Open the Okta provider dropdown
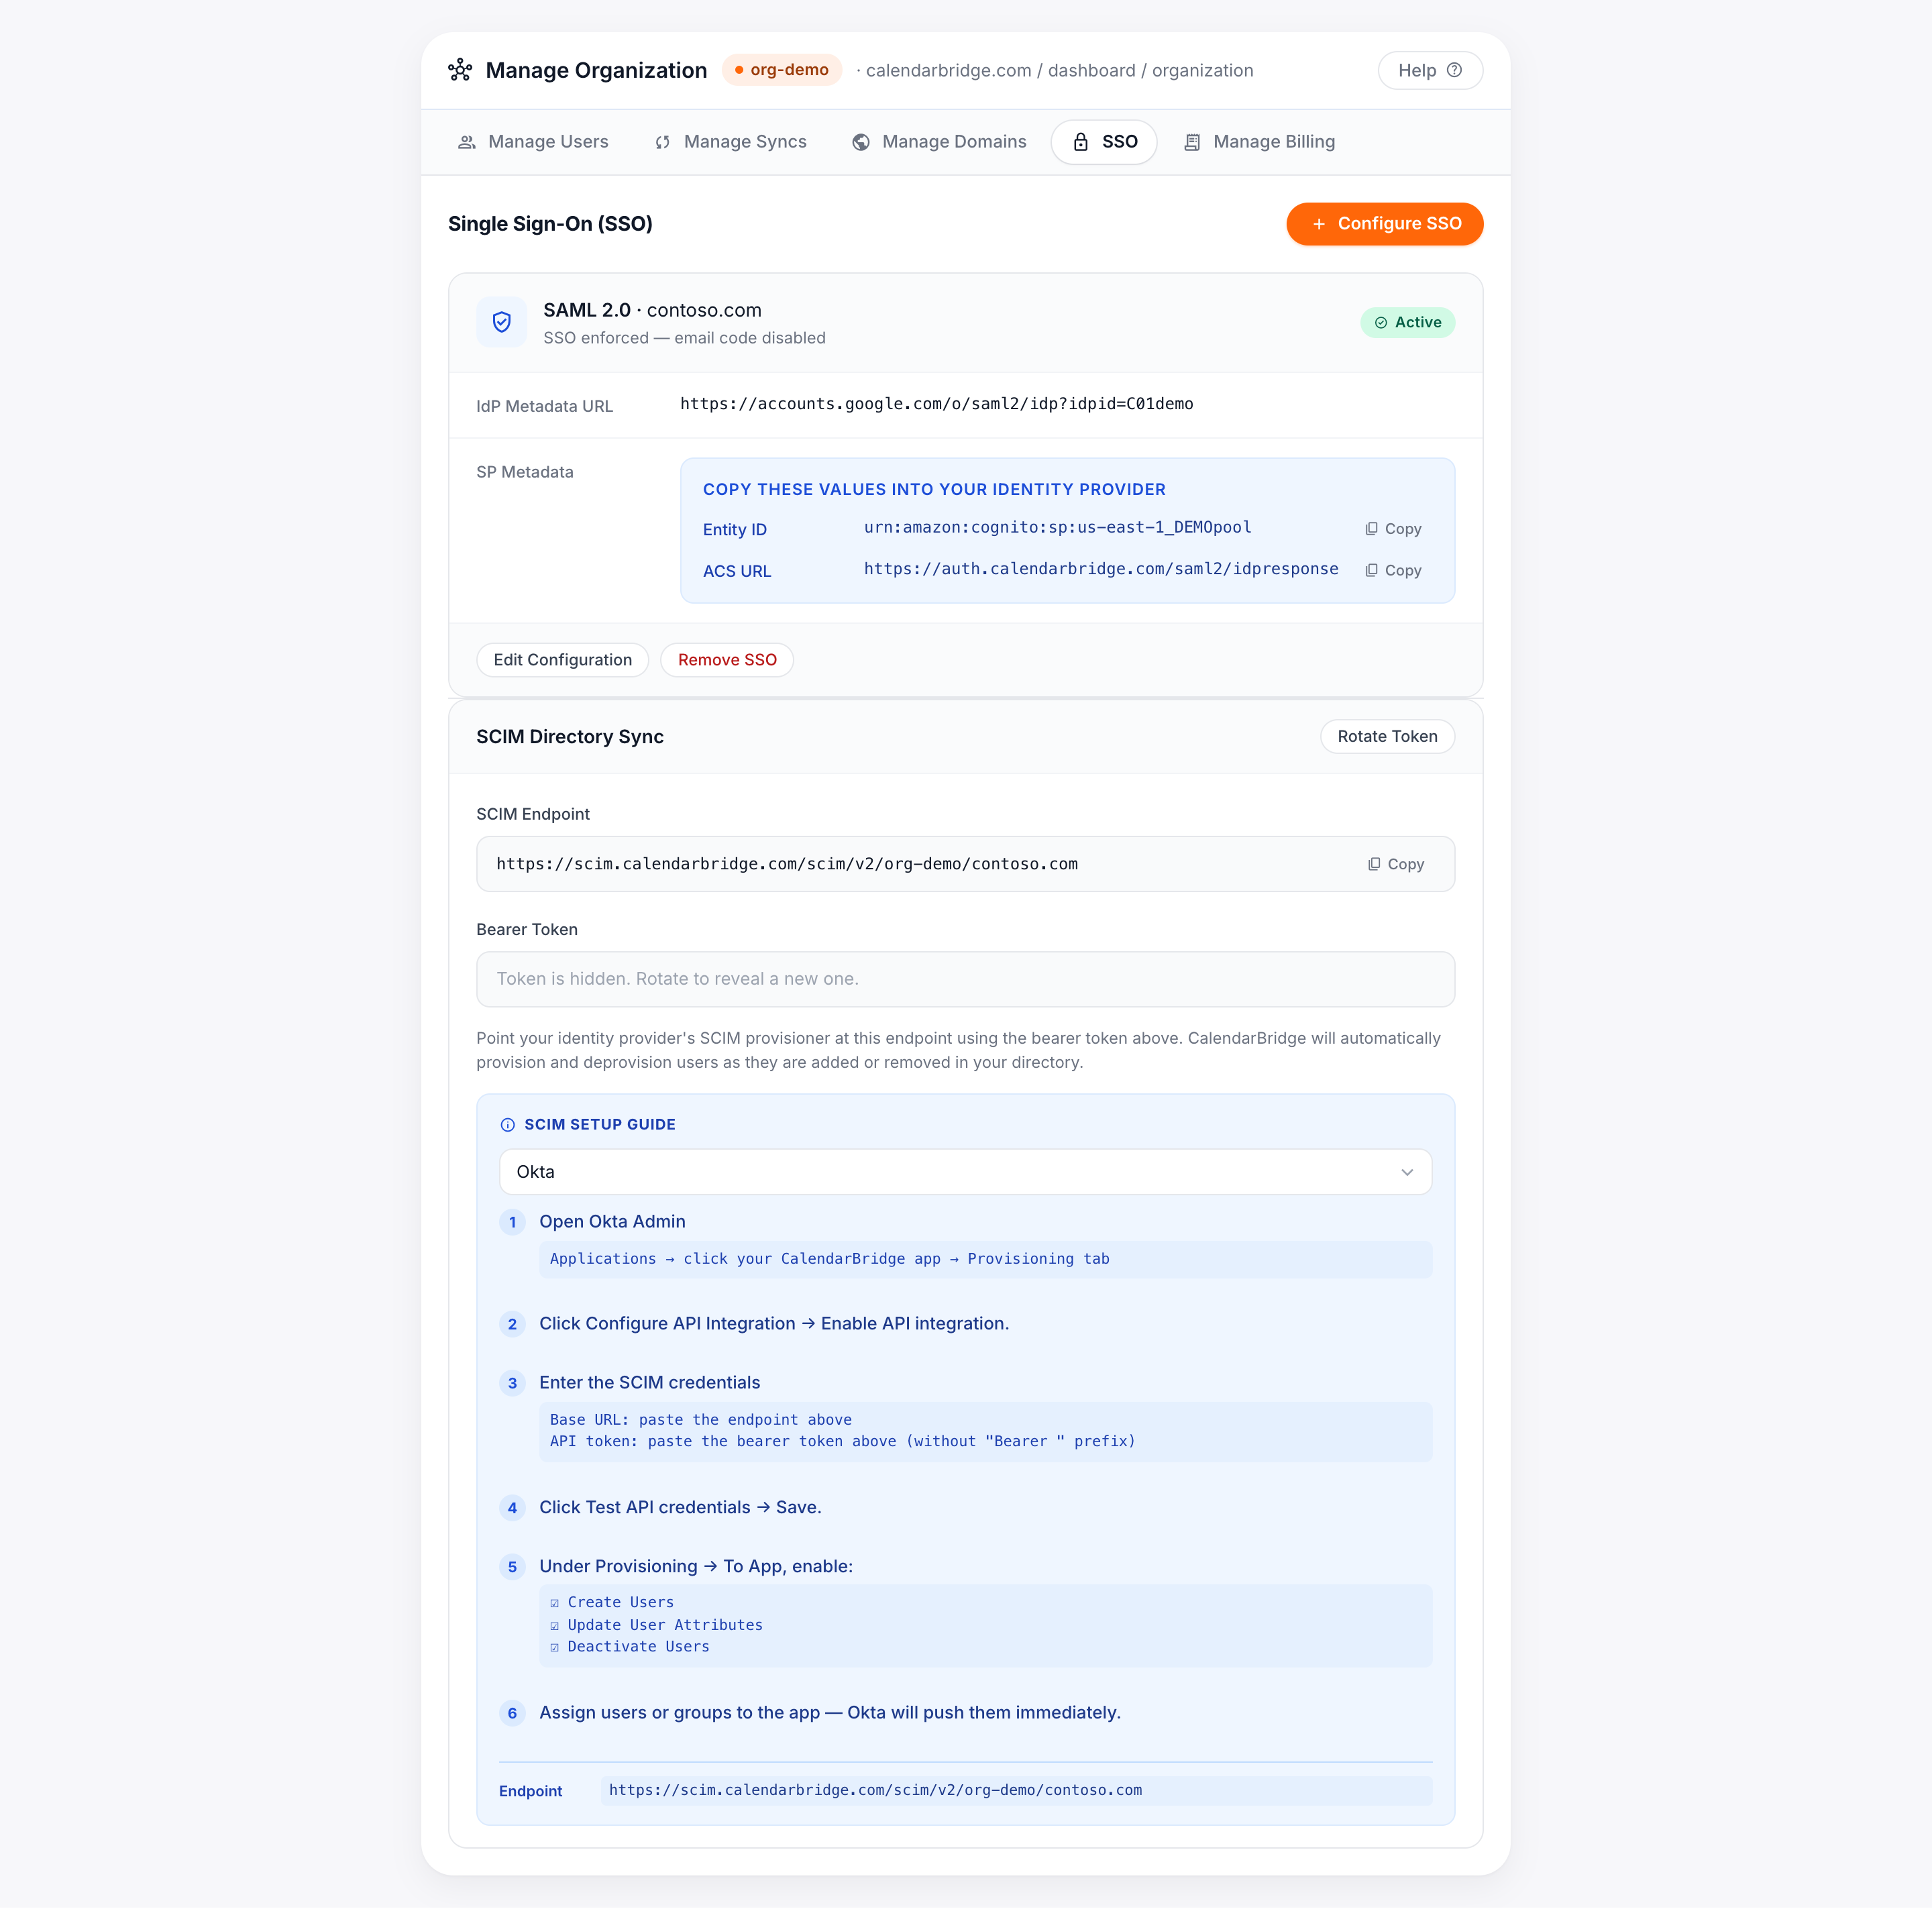This screenshot has height=1909, width=1932. [965, 1172]
